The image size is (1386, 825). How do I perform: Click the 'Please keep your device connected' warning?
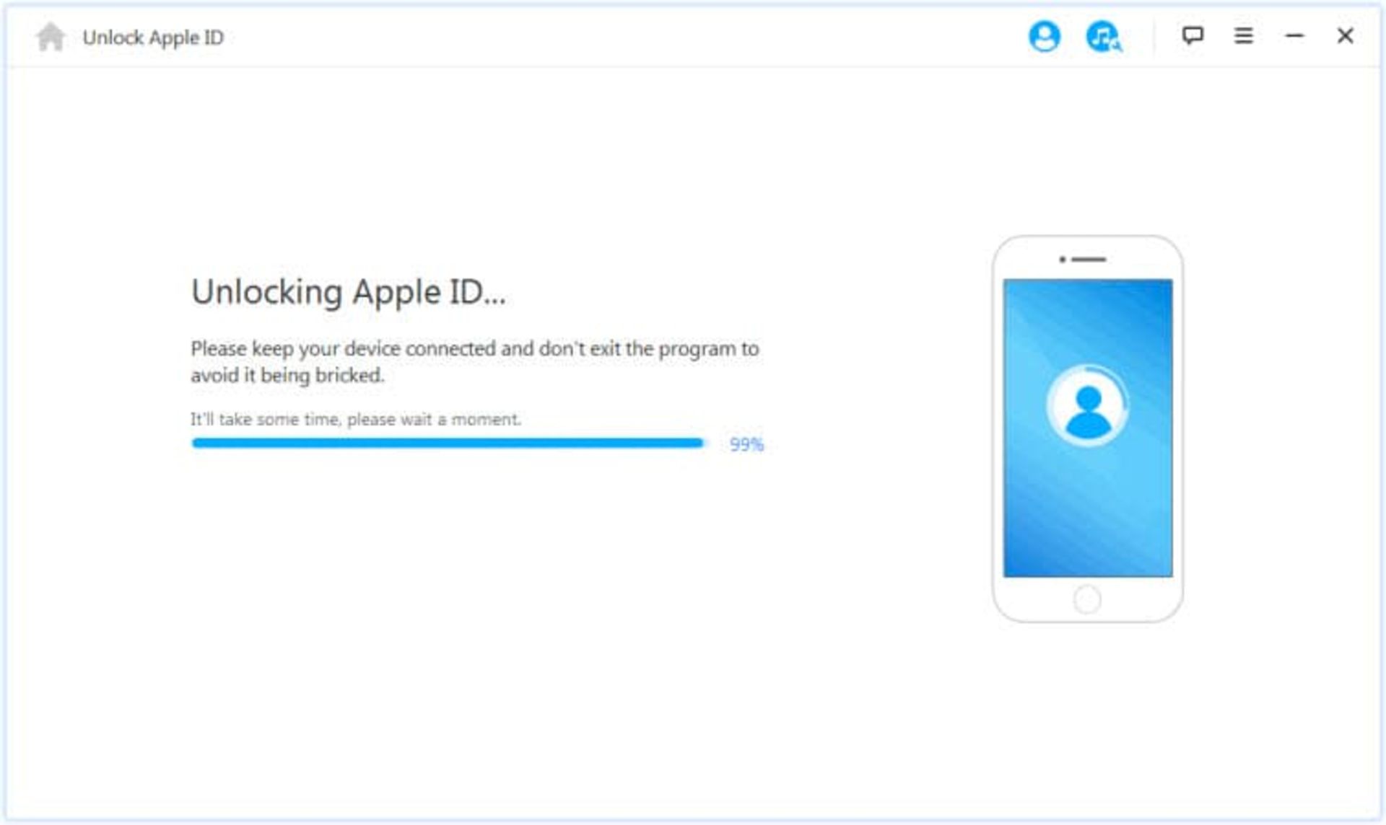click(474, 349)
